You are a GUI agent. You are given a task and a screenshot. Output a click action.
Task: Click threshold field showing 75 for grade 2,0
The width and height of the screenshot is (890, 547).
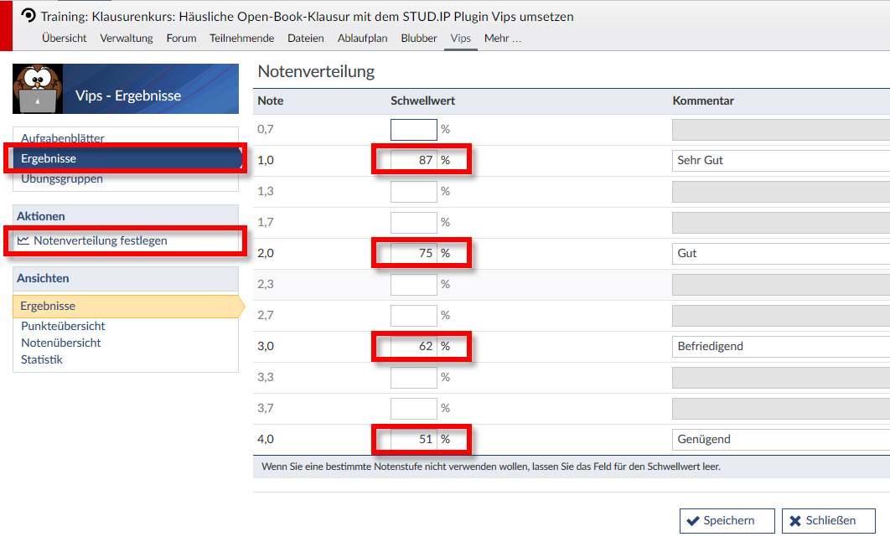pyautogui.click(x=414, y=253)
